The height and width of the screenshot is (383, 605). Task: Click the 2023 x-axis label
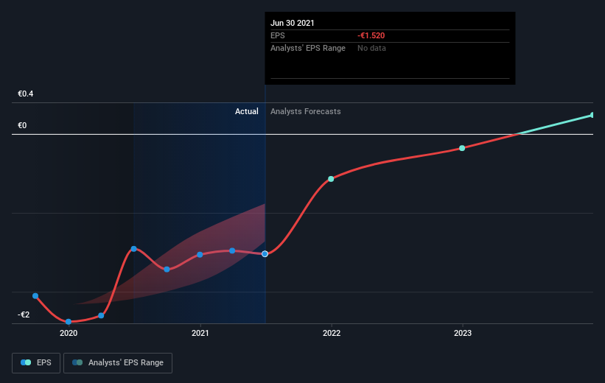463,333
